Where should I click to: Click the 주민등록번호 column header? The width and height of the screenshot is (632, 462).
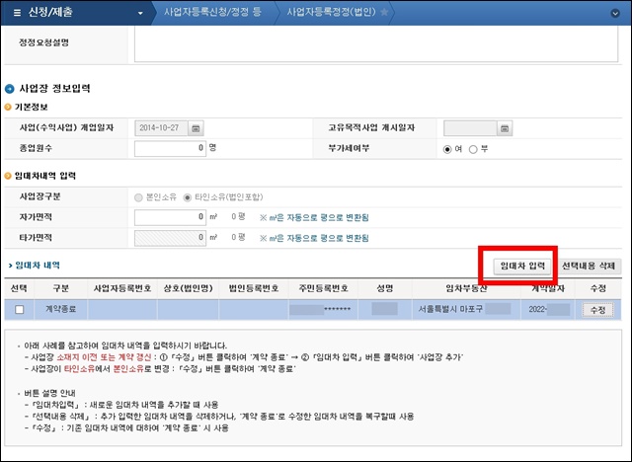(323, 288)
